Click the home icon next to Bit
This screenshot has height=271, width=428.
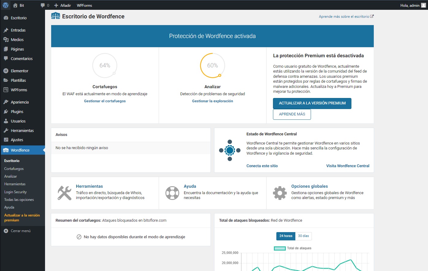(x=15, y=5)
